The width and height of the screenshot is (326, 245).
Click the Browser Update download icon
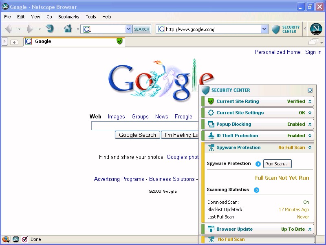[x=211, y=229]
